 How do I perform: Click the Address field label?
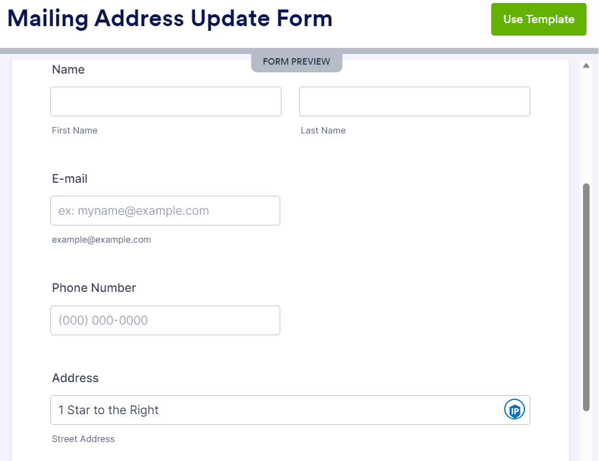click(x=75, y=378)
